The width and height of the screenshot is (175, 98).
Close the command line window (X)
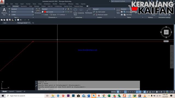coord(36,83)
